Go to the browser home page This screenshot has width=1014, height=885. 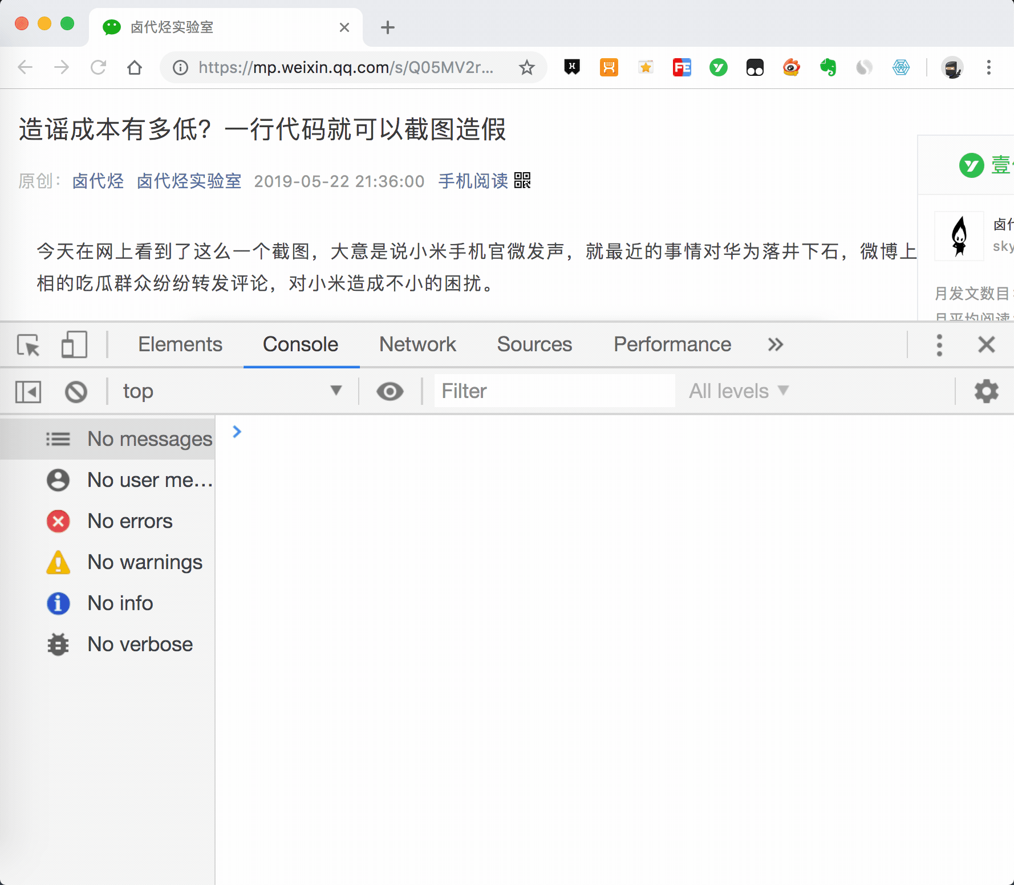click(x=135, y=67)
